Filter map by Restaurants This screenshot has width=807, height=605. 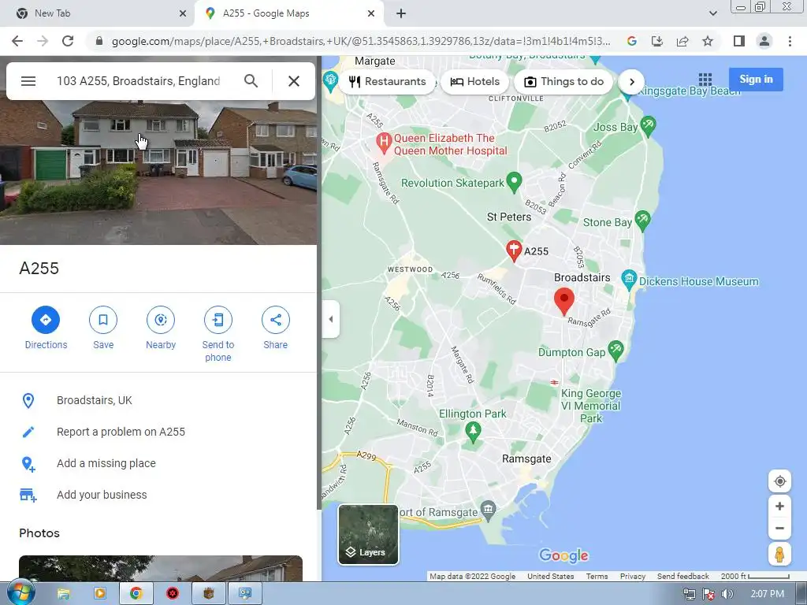[x=387, y=82]
